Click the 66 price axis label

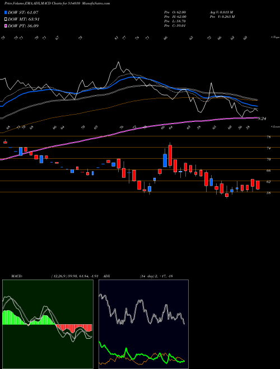pyautogui.click(x=268, y=171)
